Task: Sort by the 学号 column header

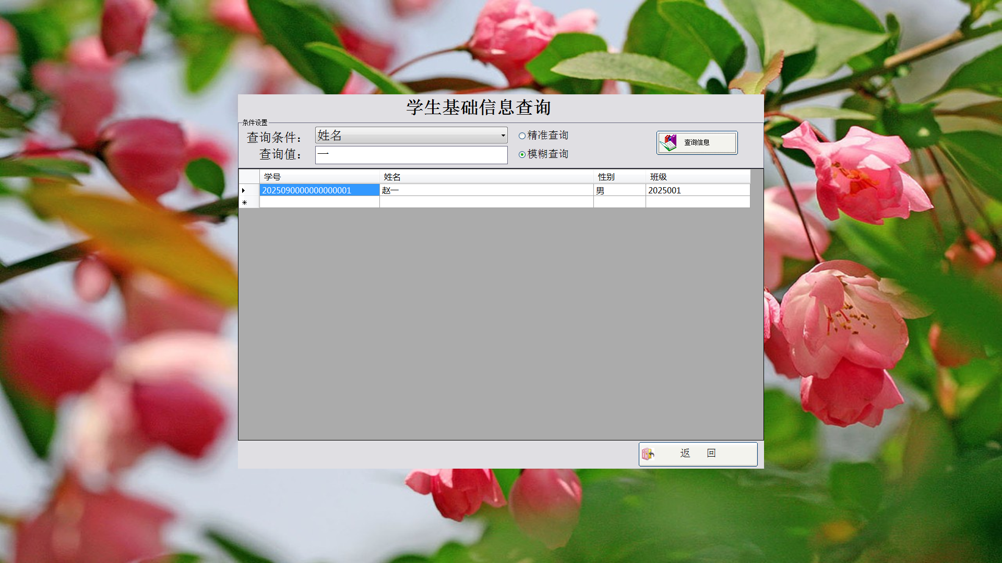Action: click(x=319, y=177)
